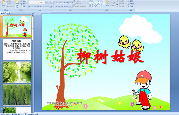Clear all formatting eraser icon
This screenshot has width=179, height=115.
tap(52, 2)
